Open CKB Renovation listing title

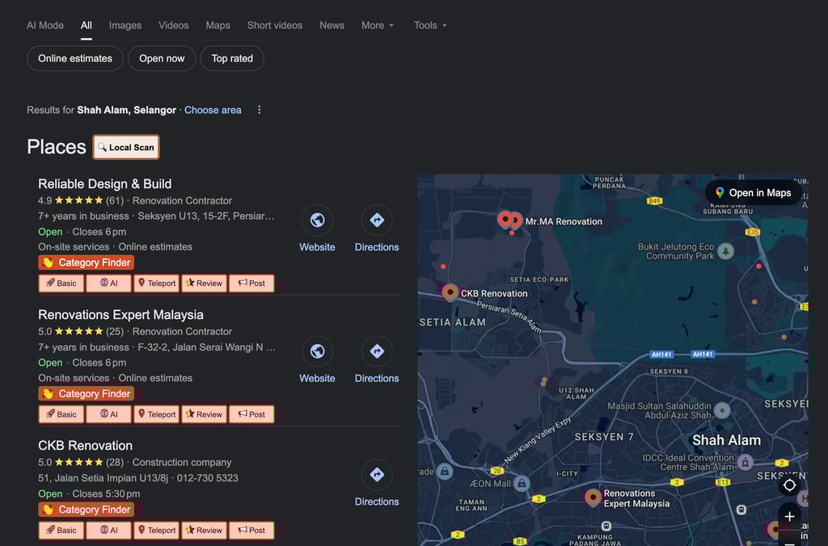(x=85, y=445)
